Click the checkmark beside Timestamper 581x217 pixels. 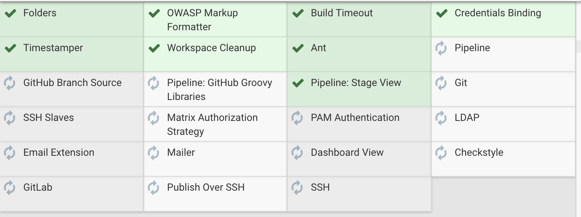point(10,48)
